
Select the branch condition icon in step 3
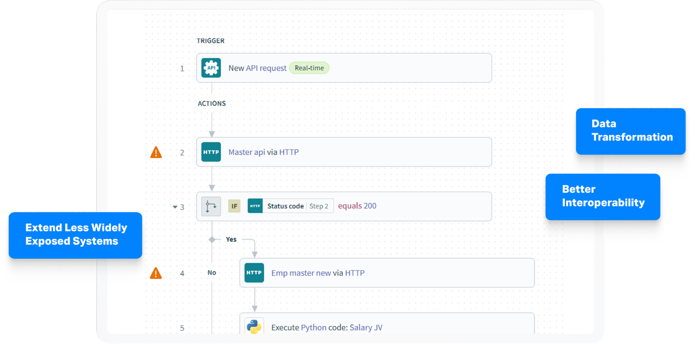tap(211, 206)
